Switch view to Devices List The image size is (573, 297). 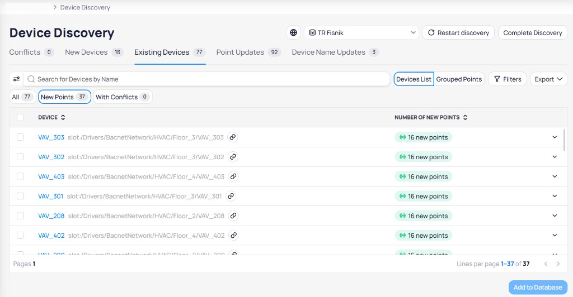(414, 79)
